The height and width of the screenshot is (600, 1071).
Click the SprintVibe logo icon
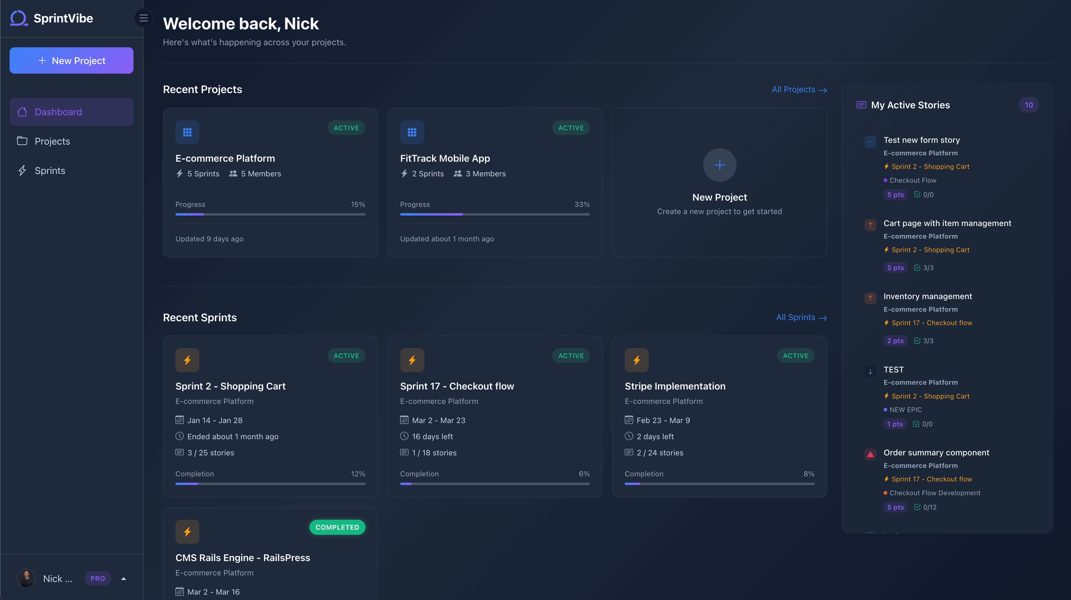[x=18, y=18]
